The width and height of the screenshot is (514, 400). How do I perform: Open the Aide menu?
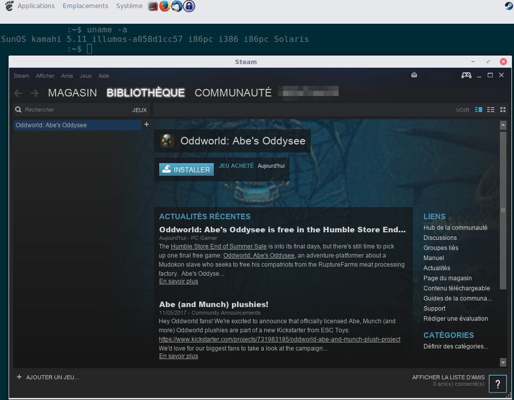pos(104,76)
